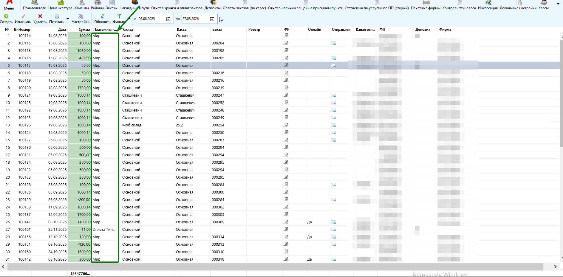Expand the top toolbar overflow arrow
563x277 pixels.
[x=558, y=4]
